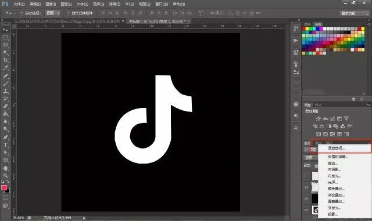Open the 文件 menu

pyautogui.click(x=19, y=4)
